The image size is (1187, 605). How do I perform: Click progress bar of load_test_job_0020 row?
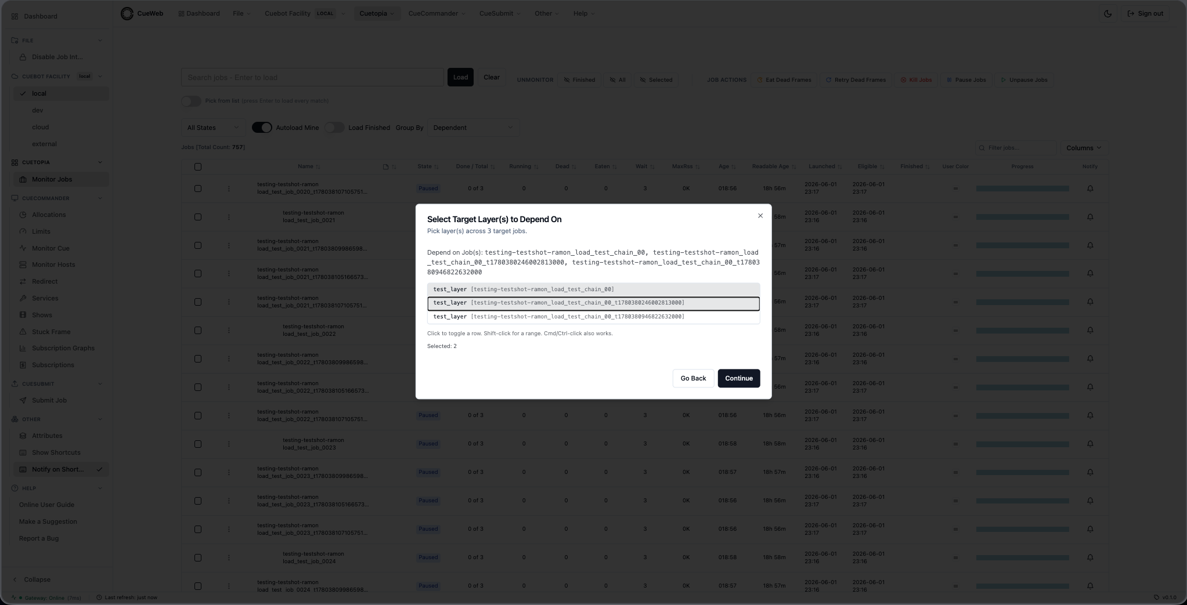point(1022,189)
